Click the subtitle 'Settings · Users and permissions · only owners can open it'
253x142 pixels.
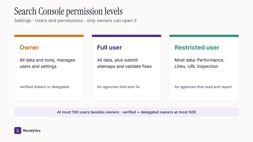pyautogui.click(x=75, y=21)
